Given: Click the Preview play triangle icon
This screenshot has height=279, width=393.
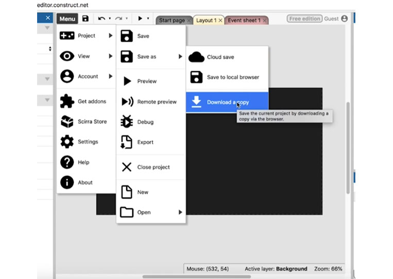Looking at the screenshot, I should tap(127, 81).
